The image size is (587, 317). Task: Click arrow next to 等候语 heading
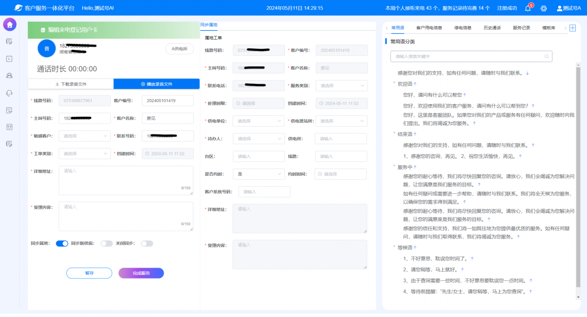[x=415, y=248]
